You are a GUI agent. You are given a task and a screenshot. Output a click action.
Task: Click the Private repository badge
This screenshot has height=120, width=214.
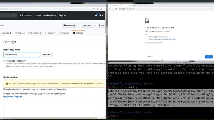(2, 26)
